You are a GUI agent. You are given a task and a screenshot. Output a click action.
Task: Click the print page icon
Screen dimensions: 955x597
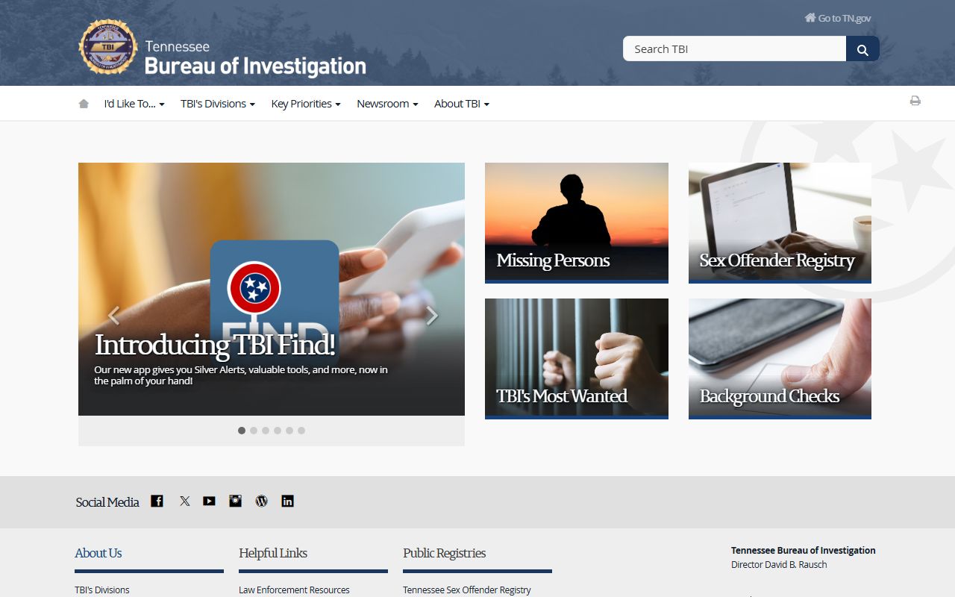point(915,101)
